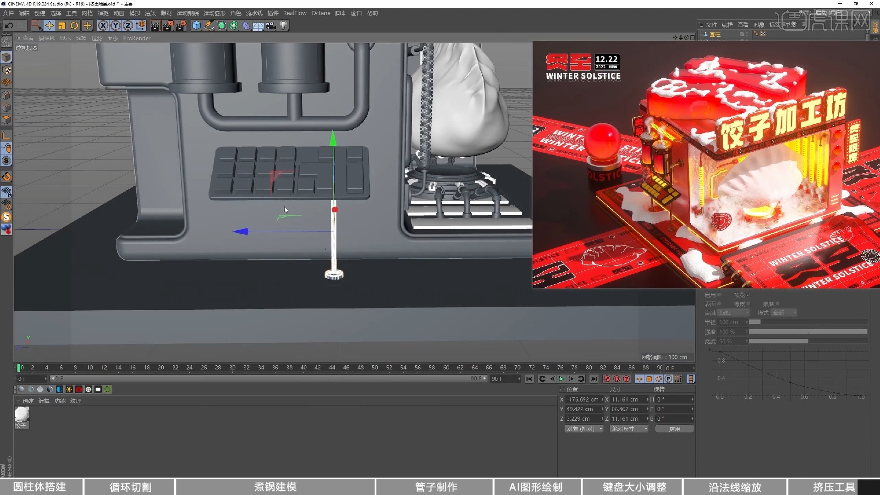Open the RealFlow menu
The width and height of the screenshot is (880, 495).
tap(295, 13)
